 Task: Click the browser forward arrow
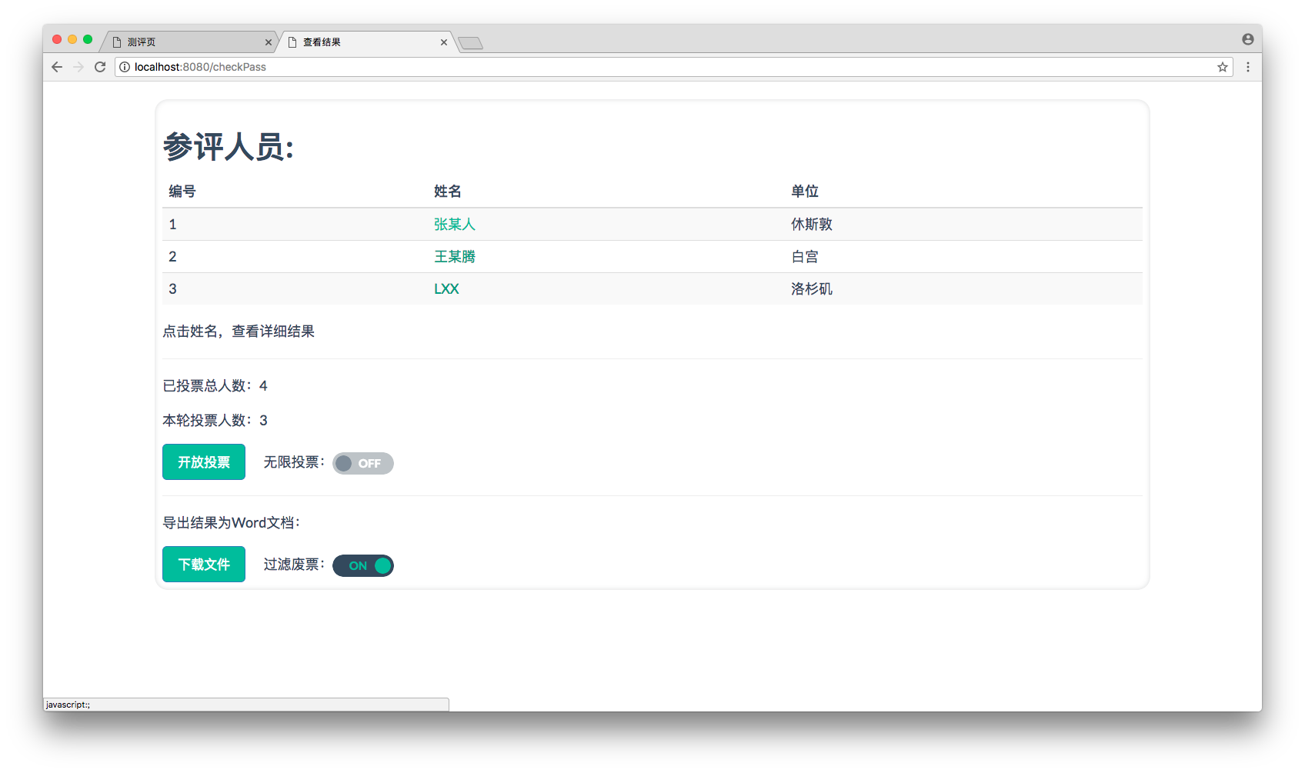(78, 67)
